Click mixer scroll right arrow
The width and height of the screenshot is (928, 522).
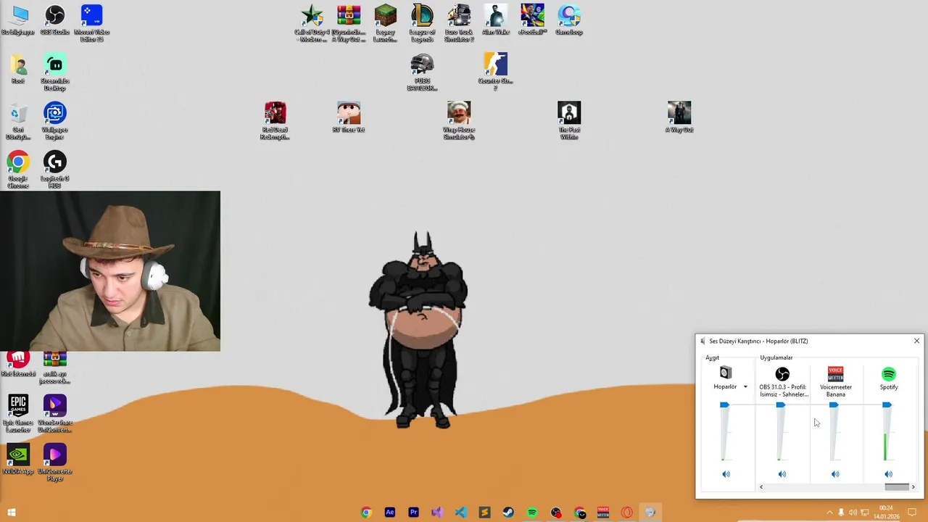913,487
